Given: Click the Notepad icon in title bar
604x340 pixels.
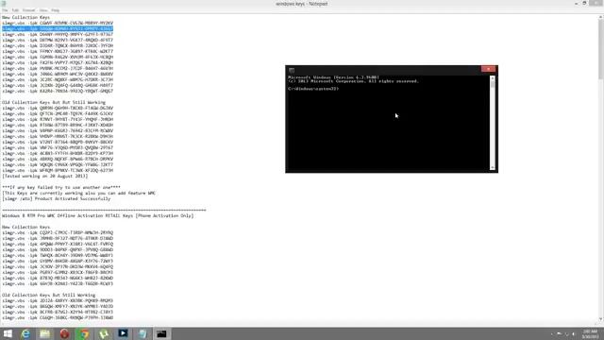Looking at the screenshot, I should click(4, 4).
